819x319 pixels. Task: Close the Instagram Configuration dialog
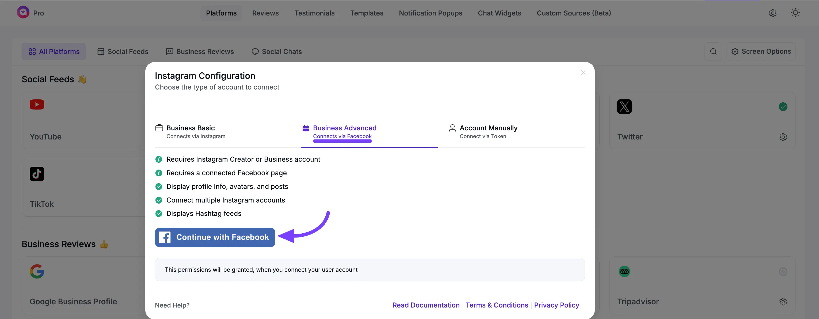click(x=583, y=72)
